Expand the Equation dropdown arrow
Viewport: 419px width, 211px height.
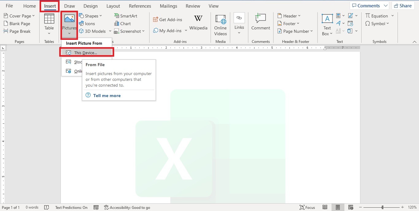[x=393, y=16]
